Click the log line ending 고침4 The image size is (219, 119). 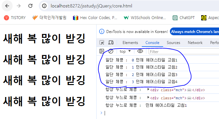coord(141,82)
